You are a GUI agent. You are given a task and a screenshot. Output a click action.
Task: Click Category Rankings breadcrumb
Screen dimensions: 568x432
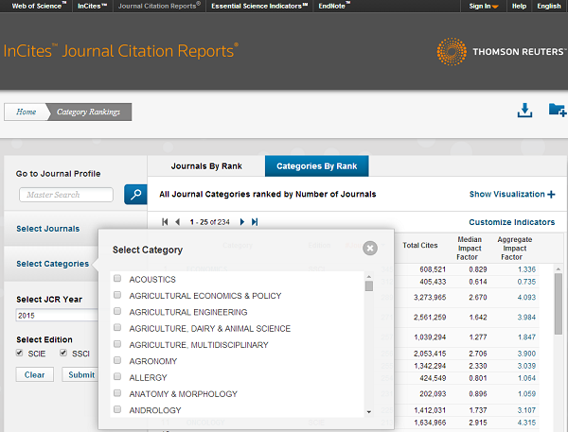click(88, 112)
